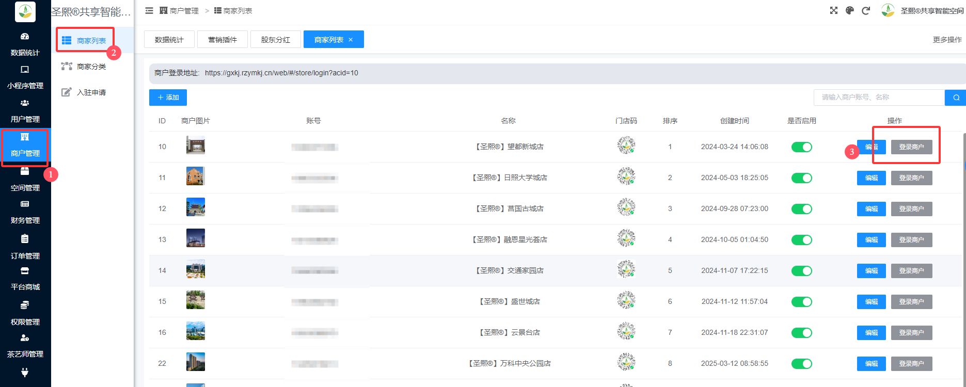Image resolution: width=966 pixels, height=387 pixels.
Task: Click name 【圣熙®】盛世城店
Action: [508, 301]
